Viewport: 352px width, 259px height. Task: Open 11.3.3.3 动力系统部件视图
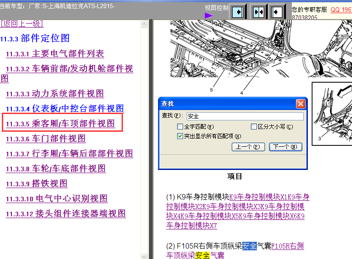coord(55,94)
